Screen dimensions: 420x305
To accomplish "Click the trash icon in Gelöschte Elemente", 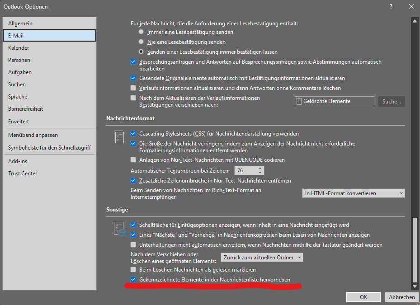I will (x=299, y=101).
